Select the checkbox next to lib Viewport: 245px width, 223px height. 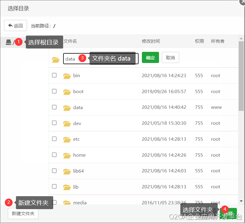[54, 187]
